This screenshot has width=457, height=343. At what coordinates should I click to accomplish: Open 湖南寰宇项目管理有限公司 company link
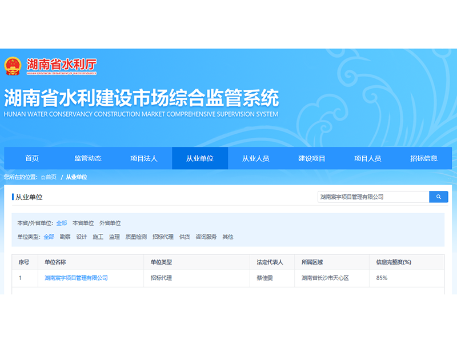(x=76, y=278)
